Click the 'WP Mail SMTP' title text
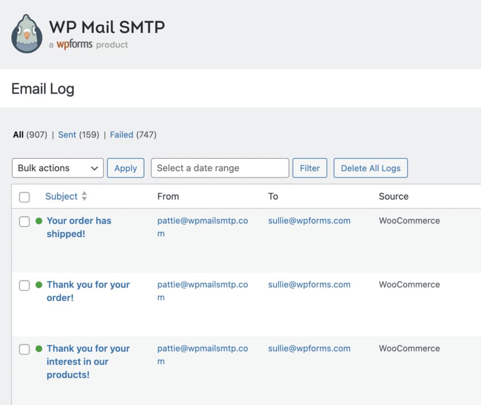 [107, 27]
